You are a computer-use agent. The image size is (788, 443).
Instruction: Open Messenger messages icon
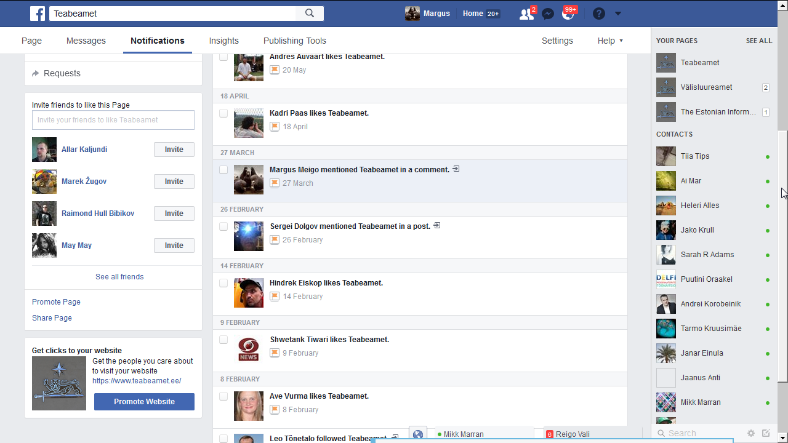point(547,14)
